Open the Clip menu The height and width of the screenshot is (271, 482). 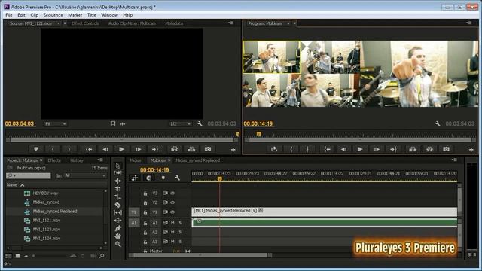tap(35, 15)
